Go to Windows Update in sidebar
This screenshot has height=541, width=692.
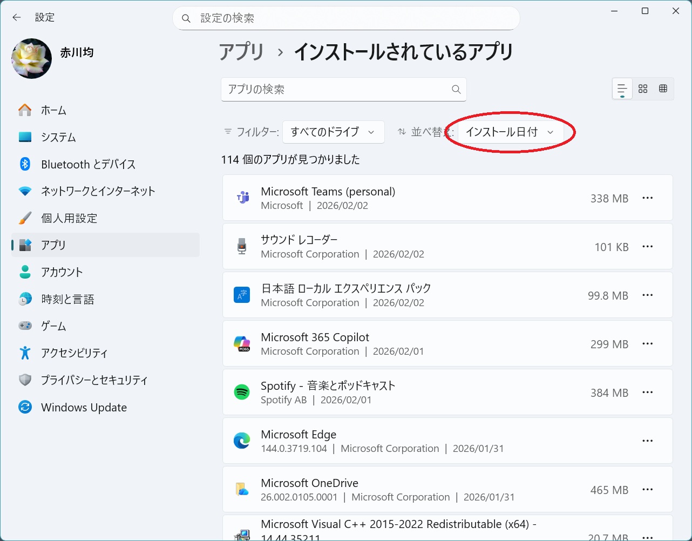click(84, 408)
